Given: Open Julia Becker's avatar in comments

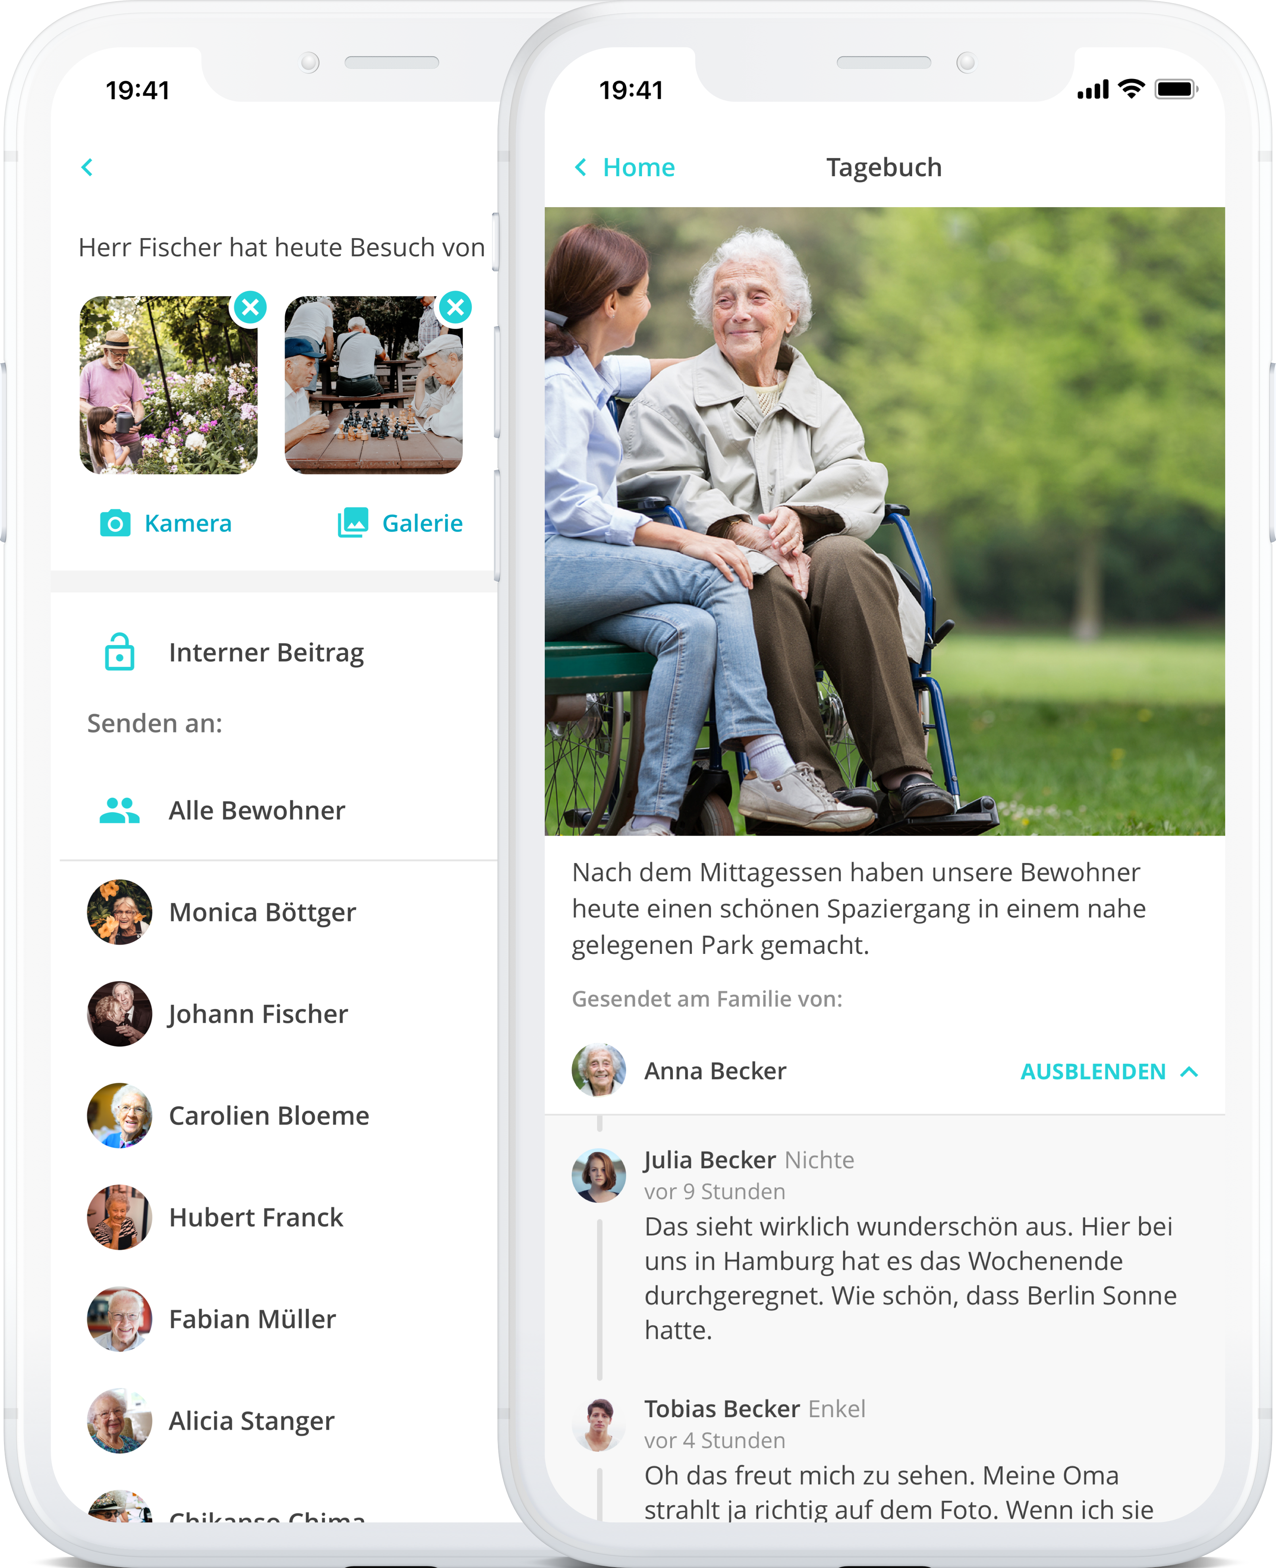Looking at the screenshot, I should (599, 1175).
